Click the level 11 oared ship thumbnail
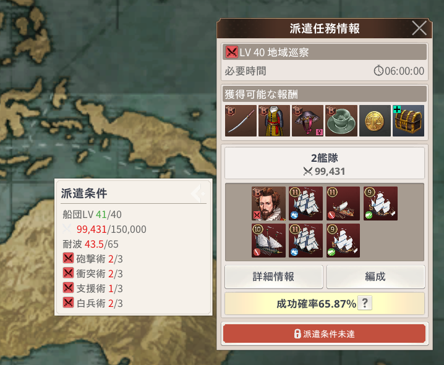The height and width of the screenshot is (365, 444). click(x=343, y=204)
